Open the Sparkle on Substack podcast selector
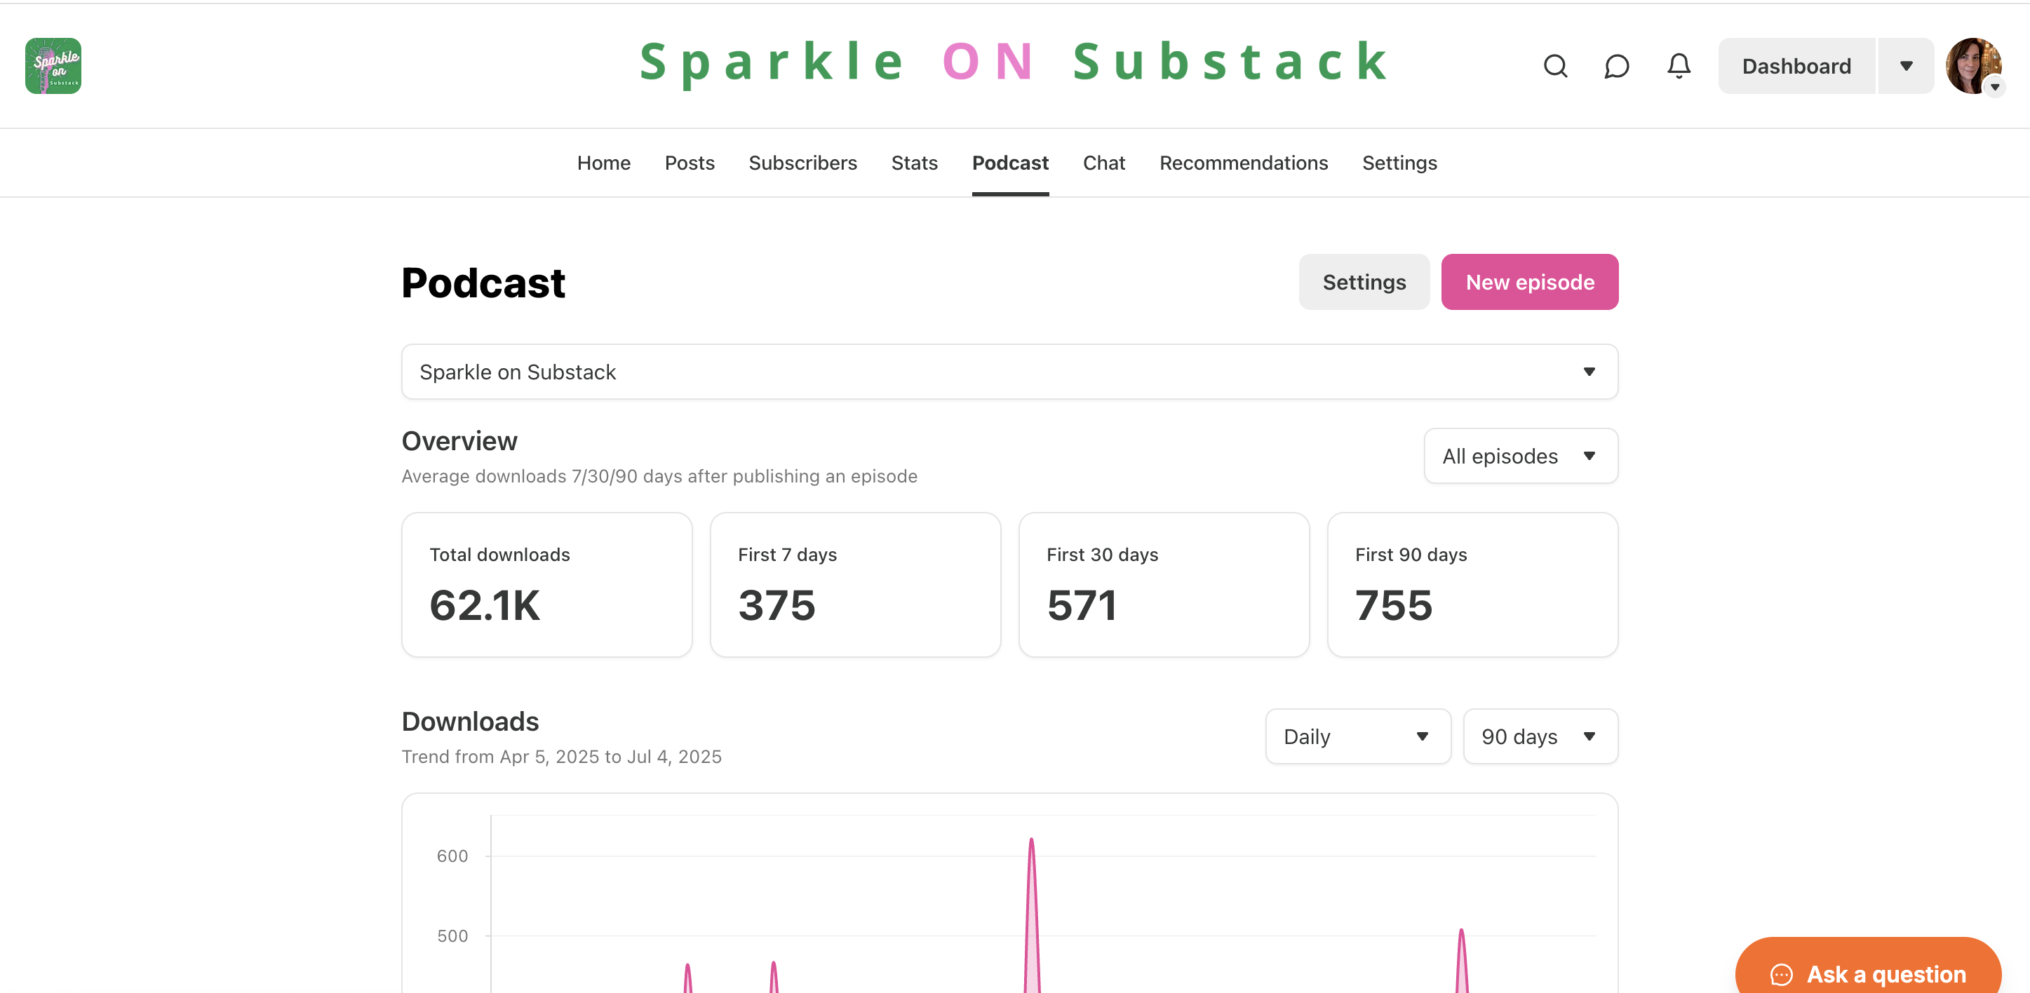2030x993 pixels. (1009, 372)
